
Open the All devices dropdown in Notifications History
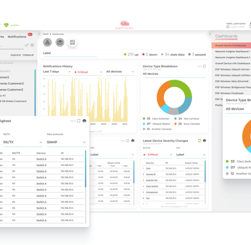click(120, 72)
